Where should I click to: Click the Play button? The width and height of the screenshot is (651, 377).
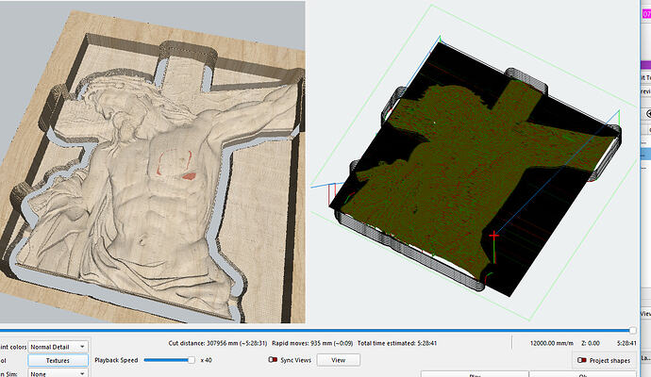point(475,374)
